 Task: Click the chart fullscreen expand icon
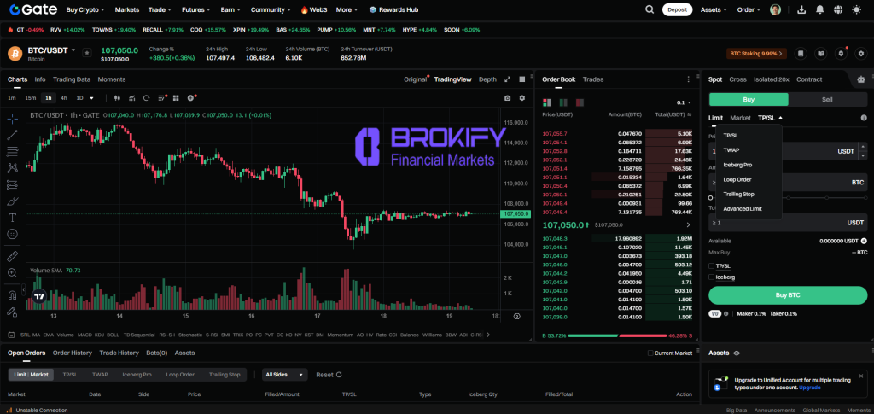click(x=507, y=79)
